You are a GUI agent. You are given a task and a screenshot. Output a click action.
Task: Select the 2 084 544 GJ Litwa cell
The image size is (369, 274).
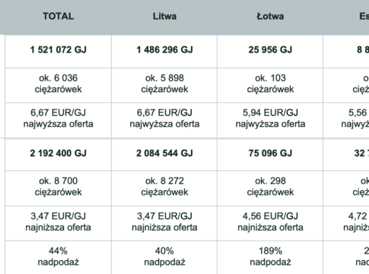tap(164, 155)
